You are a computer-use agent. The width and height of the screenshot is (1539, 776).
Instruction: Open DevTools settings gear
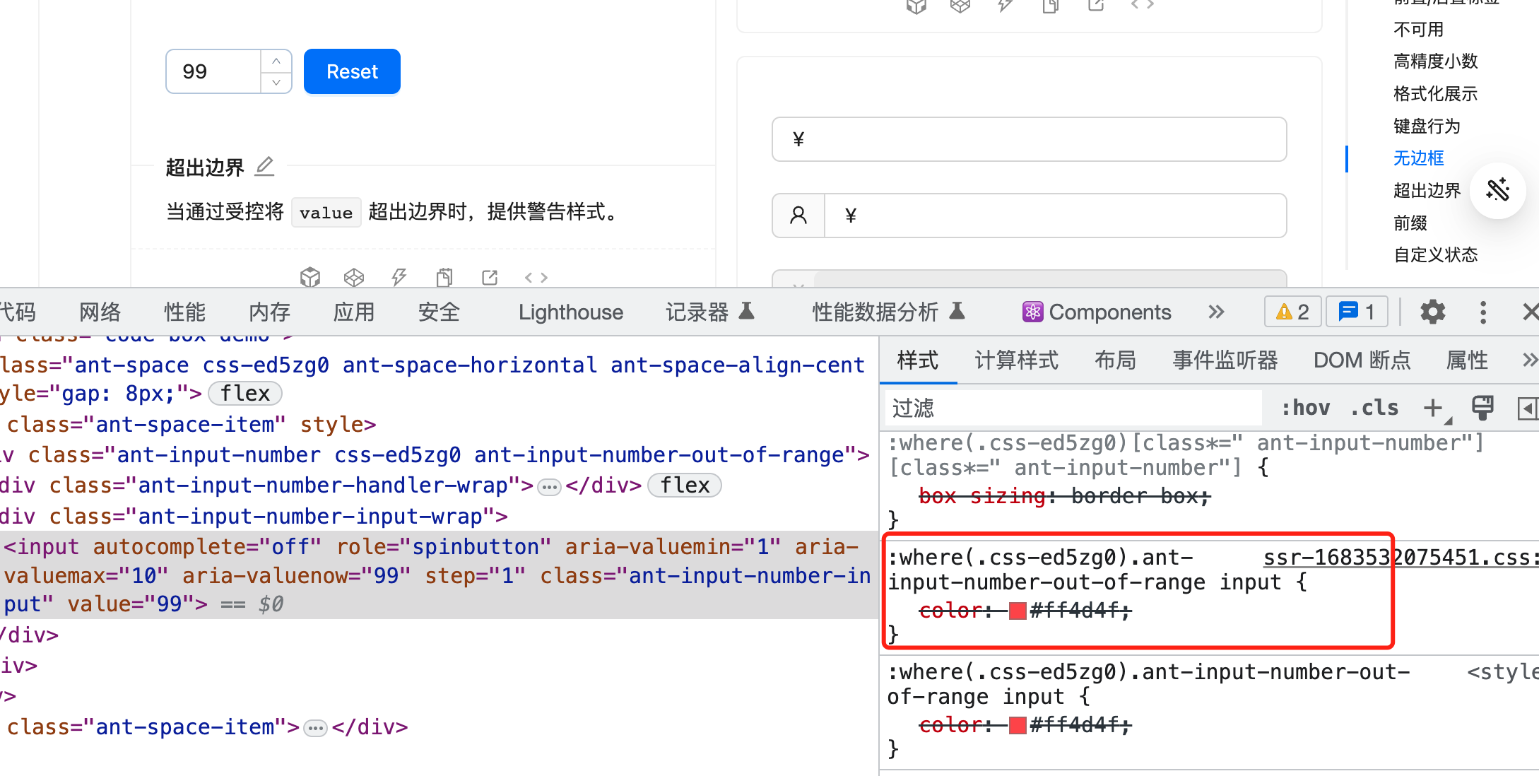[x=1432, y=312]
